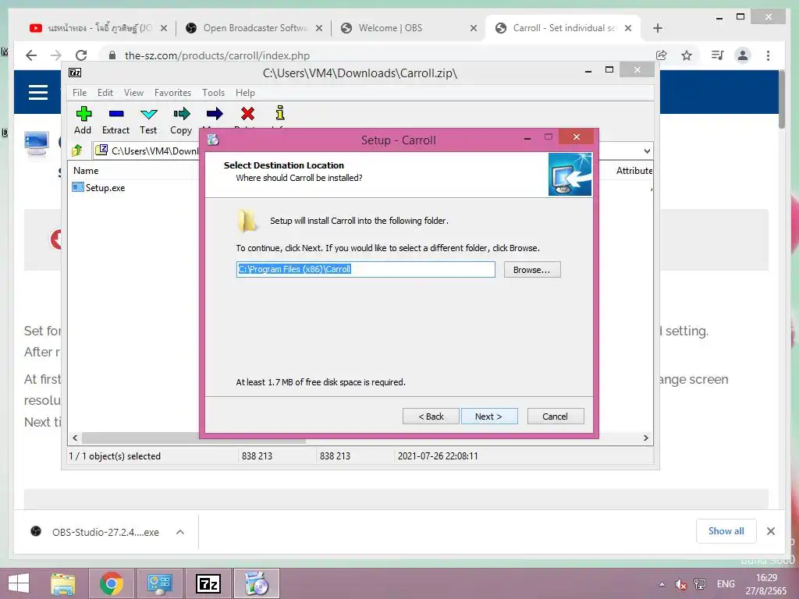Click the Chrome reload icon

pos(81,55)
